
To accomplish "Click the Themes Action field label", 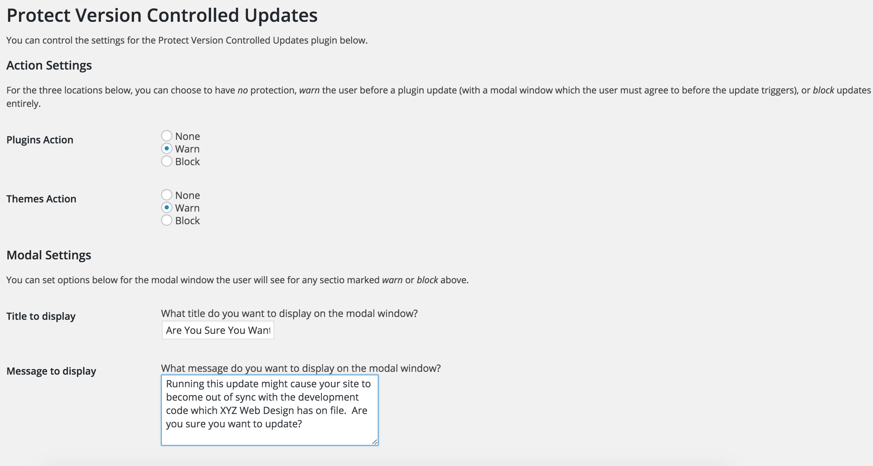I will click(41, 199).
